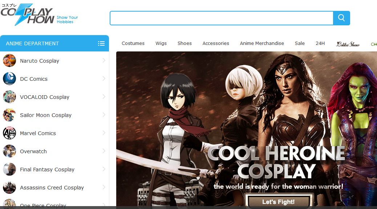Expand the Sailor Moon Cosplay chevron
This screenshot has width=377, height=209.
[104, 115]
